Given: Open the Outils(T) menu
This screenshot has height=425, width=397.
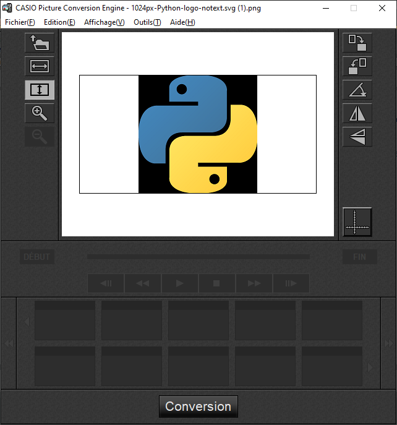Looking at the screenshot, I should click(147, 22).
